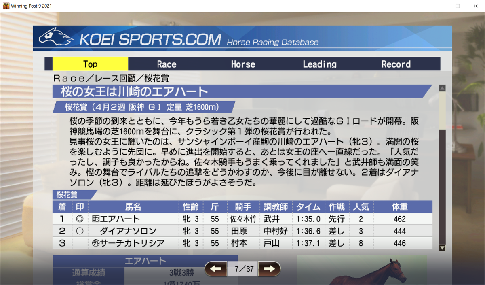Click trainer 戸山 in row 3
Viewport: 485px width, 285px height.
pyautogui.click(x=272, y=243)
